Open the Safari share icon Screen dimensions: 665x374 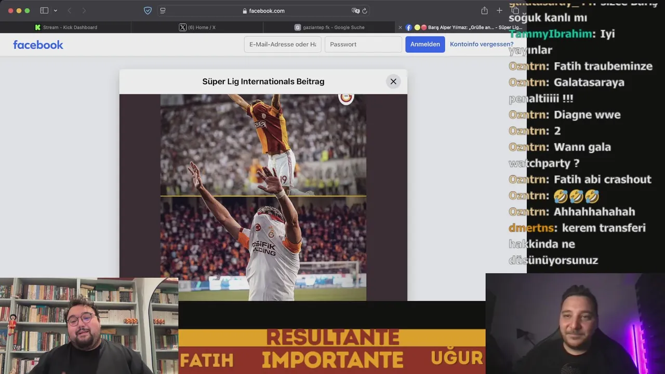click(484, 10)
